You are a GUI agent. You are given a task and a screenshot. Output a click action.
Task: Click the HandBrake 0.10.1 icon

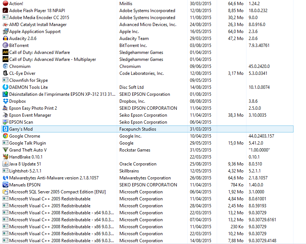tap(6, 157)
